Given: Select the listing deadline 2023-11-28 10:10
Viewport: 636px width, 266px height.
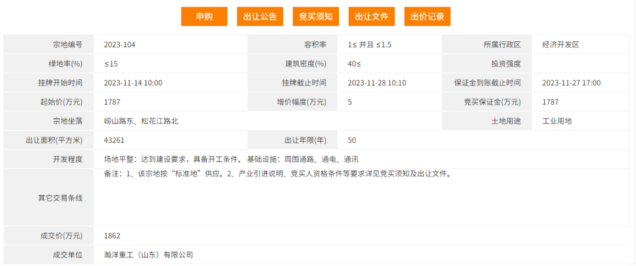Looking at the screenshot, I should pos(377,83).
